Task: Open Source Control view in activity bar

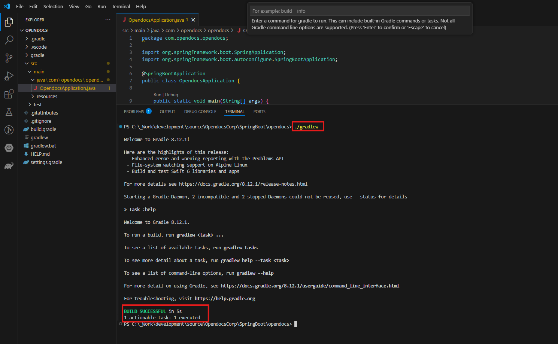Action: coord(9,58)
